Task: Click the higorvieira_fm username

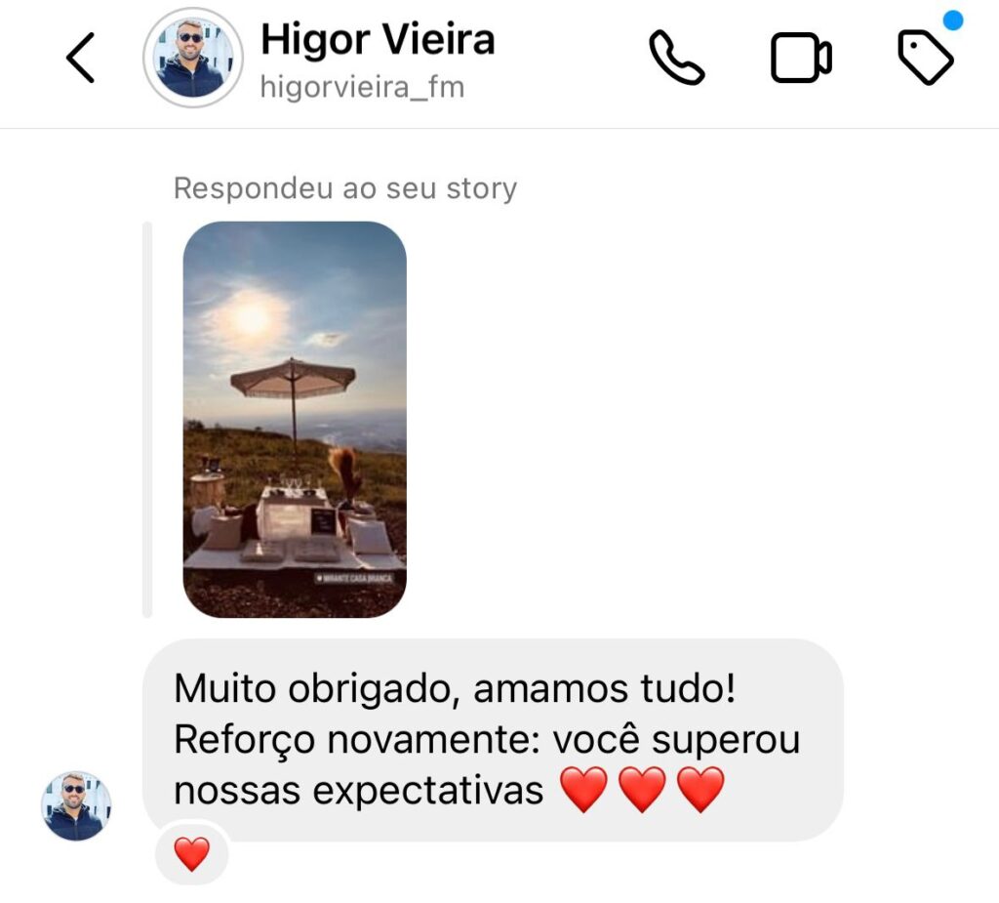Action: click(363, 87)
